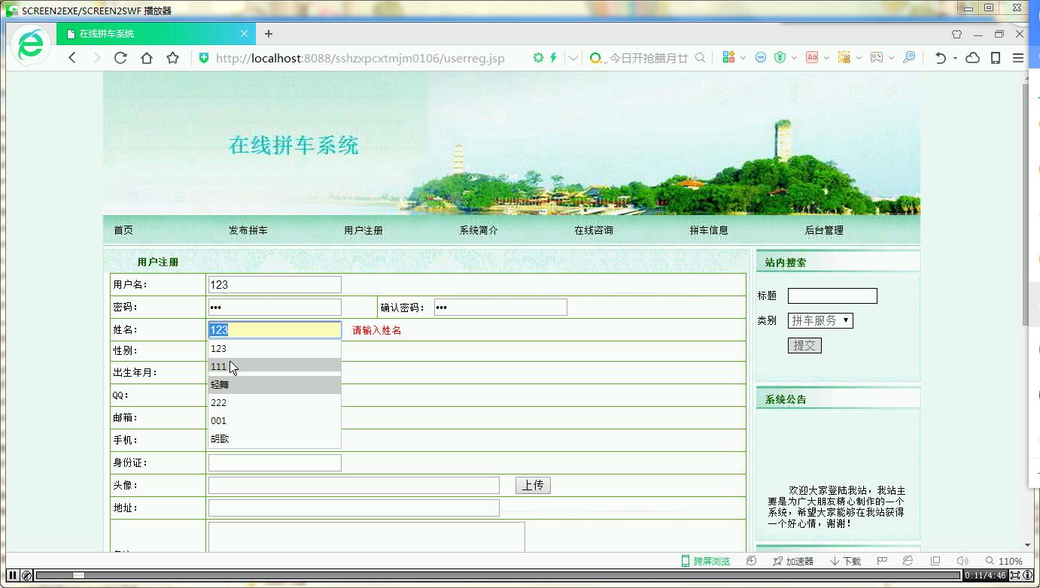Expand dropdown next to translate Aa icon
Image resolution: width=1040 pixels, height=588 pixels.
(x=826, y=58)
